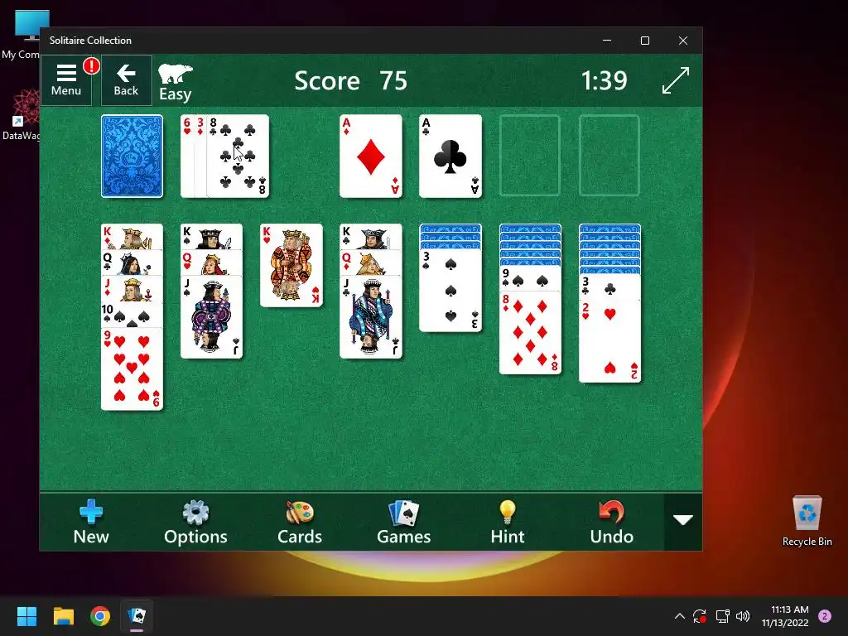The height and width of the screenshot is (636, 848).
Task: Click the sync update tray icon
Action: (700, 616)
